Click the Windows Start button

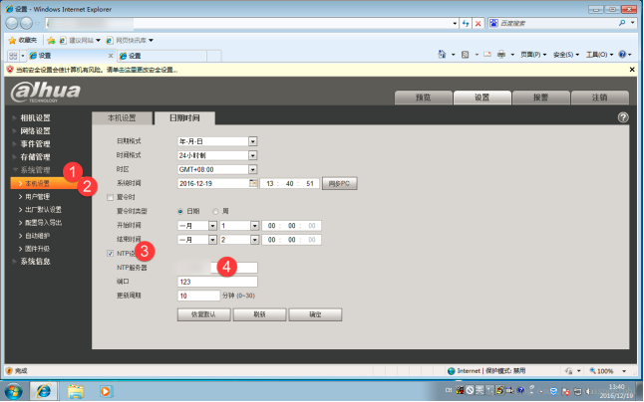(14, 389)
